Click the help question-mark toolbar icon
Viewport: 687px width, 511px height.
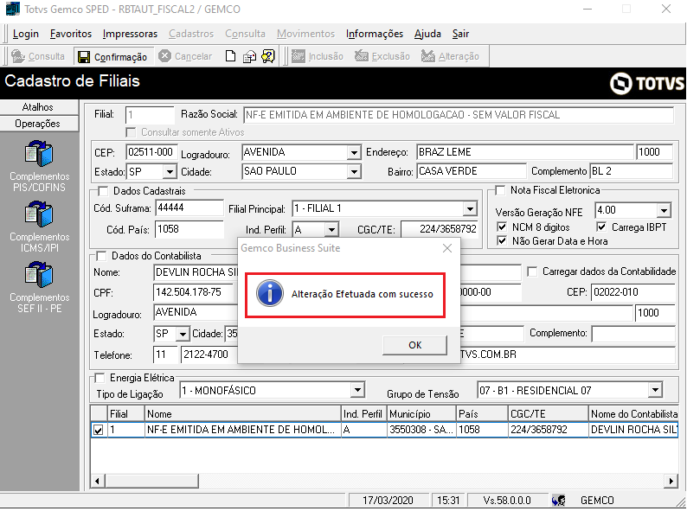tap(267, 56)
